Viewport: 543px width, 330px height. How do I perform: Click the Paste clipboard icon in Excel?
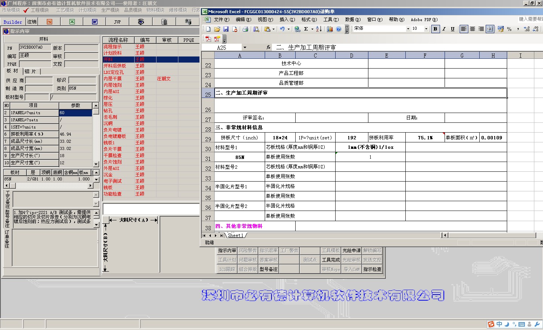click(267, 29)
